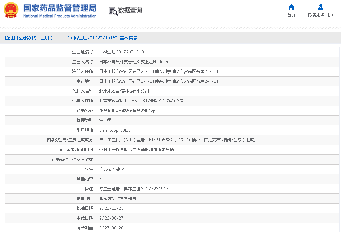Click the original registration number 国械注进20172231918
The image size is (341, 232).
click(x=146, y=189)
